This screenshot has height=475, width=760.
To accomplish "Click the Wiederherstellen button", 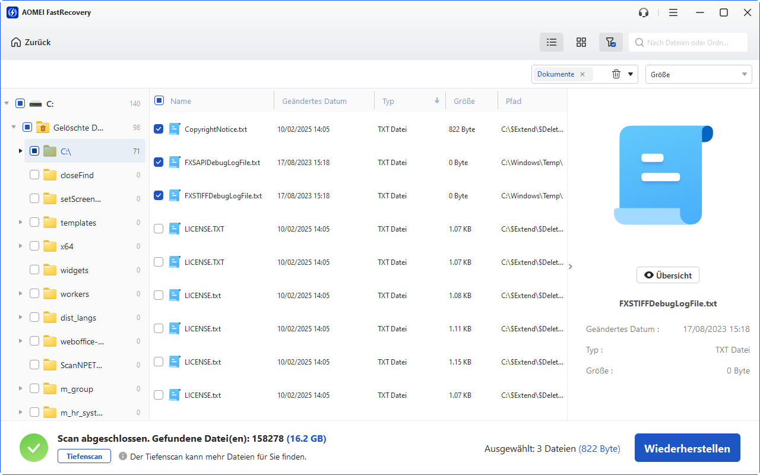I will pyautogui.click(x=687, y=448).
